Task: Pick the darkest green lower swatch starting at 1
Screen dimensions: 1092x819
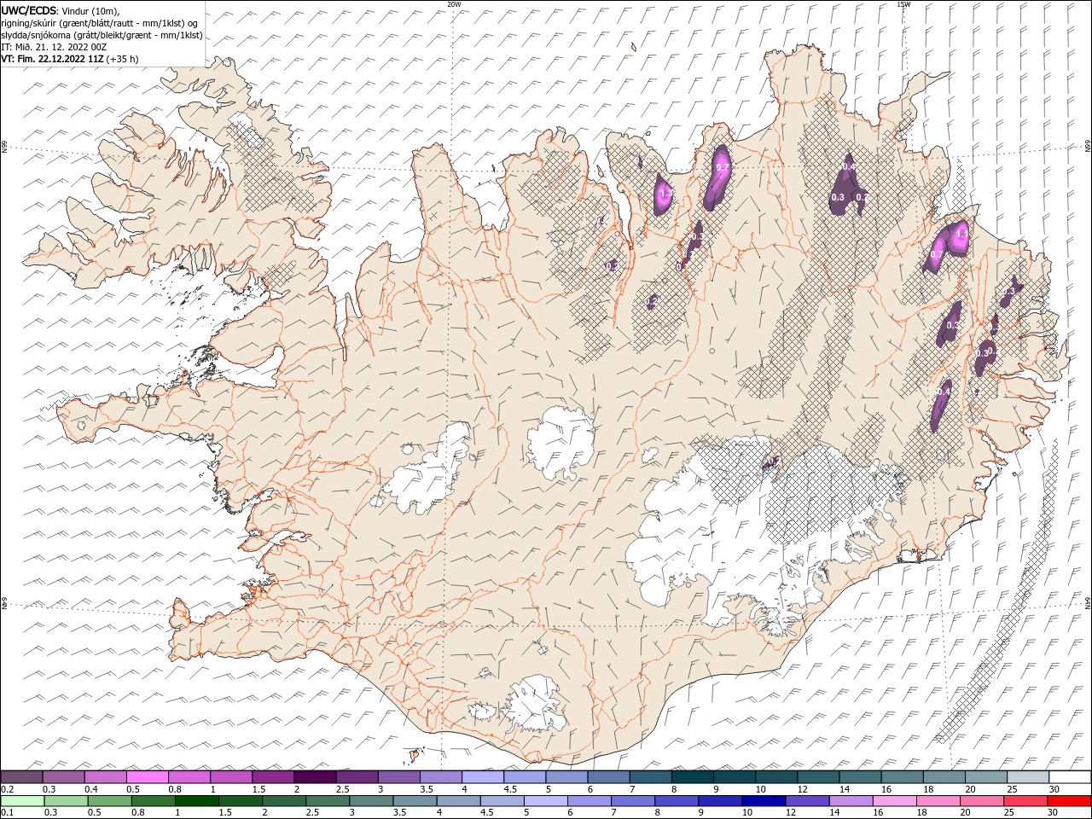Action: [196, 801]
